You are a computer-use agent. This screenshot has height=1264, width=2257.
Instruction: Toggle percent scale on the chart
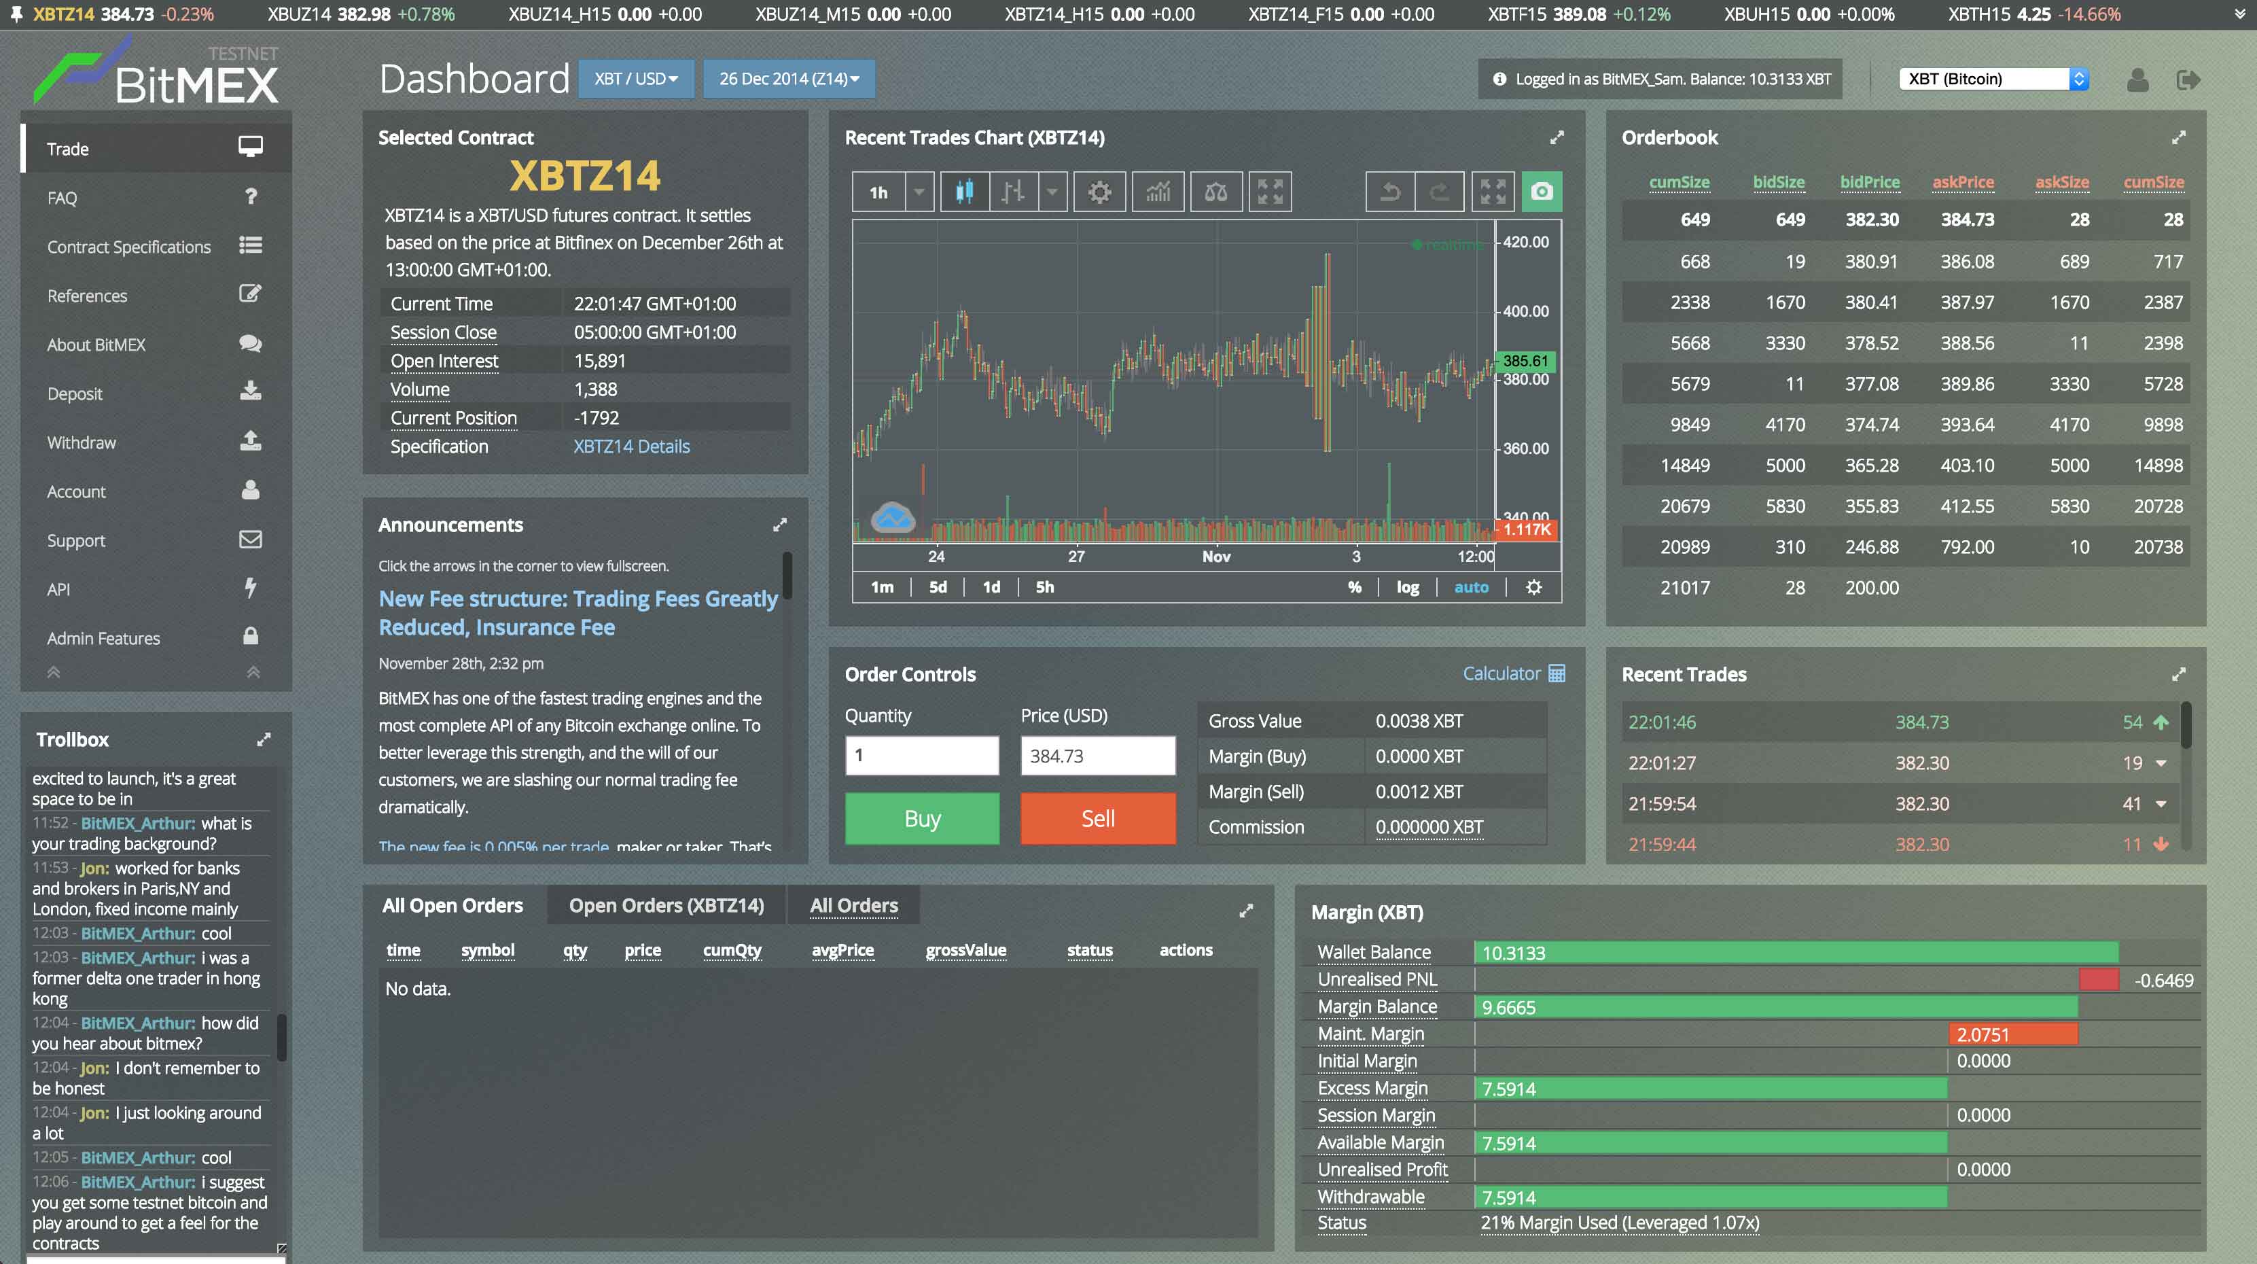tap(1355, 587)
